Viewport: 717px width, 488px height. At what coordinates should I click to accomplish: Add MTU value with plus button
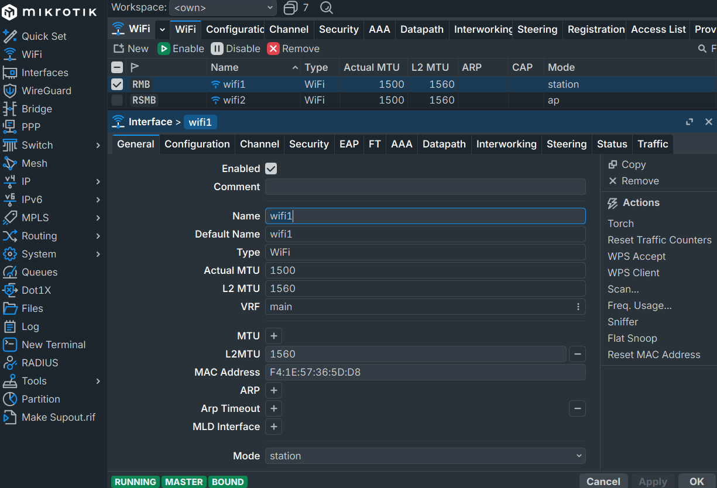pyautogui.click(x=273, y=336)
